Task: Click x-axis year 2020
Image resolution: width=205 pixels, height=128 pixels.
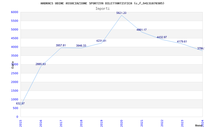Action: pyautogui.click(x=121, y=123)
